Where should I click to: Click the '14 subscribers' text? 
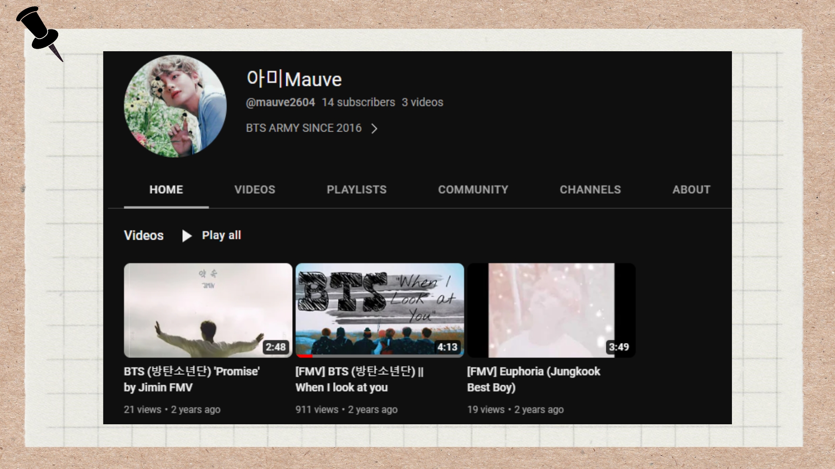coord(358,102)
